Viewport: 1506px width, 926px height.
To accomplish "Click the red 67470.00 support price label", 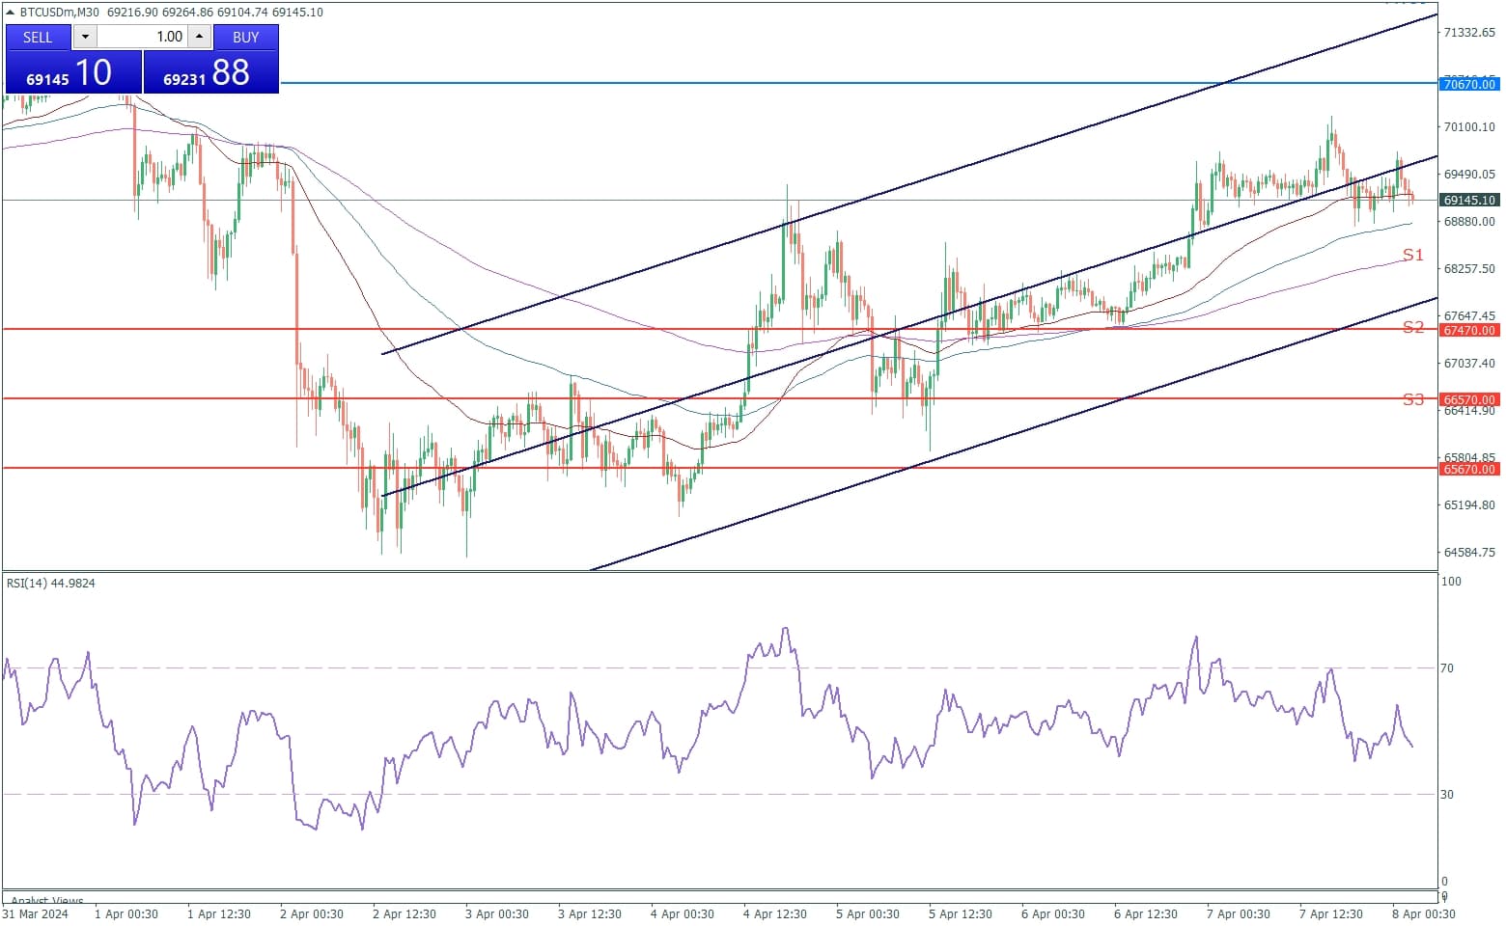I will 1469,330.
